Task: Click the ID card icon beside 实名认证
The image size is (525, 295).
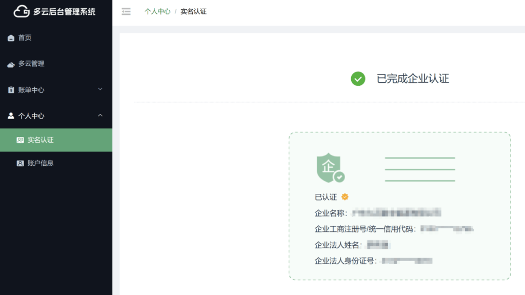Action: click(x=20, y=140)
